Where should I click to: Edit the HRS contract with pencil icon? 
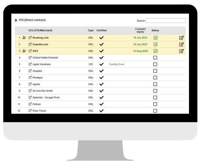[181, 51]
